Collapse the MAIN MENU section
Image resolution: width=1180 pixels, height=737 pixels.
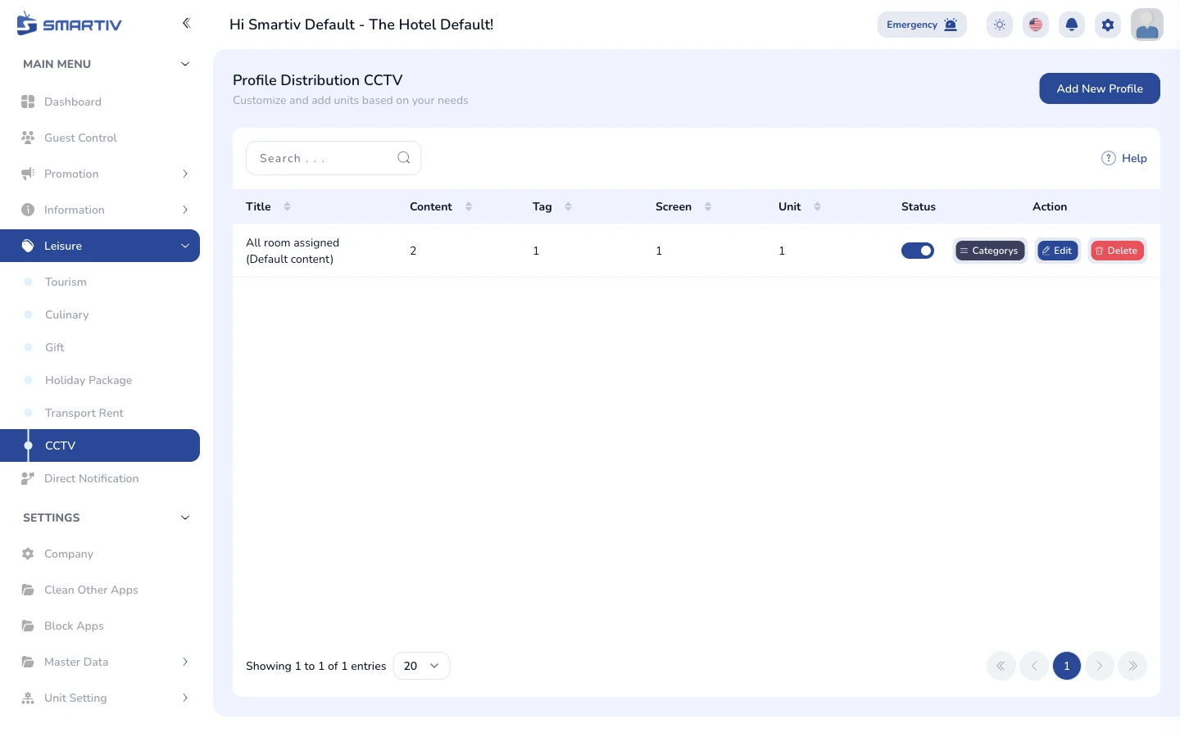point(185,64)
